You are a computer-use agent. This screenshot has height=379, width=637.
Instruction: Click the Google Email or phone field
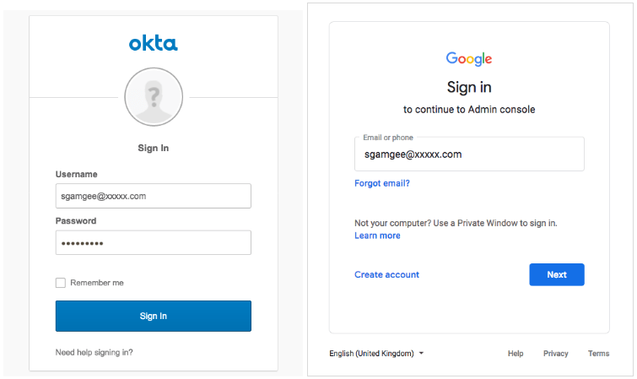[469, 154]
